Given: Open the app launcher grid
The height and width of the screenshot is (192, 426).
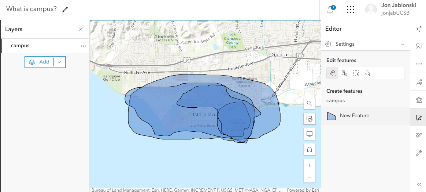Looking at the screenshot, I should [350, 10].
